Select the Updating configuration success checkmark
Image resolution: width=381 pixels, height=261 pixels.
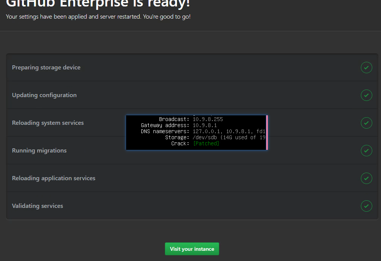[x=366, y=95]
